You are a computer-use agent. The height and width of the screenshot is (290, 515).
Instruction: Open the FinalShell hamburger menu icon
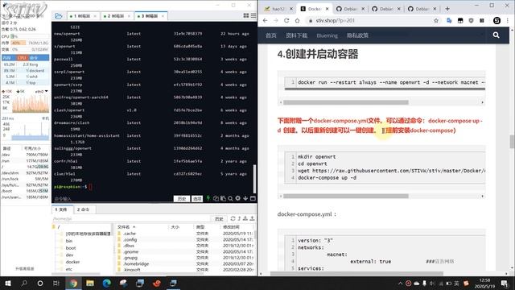coord(253,15)
